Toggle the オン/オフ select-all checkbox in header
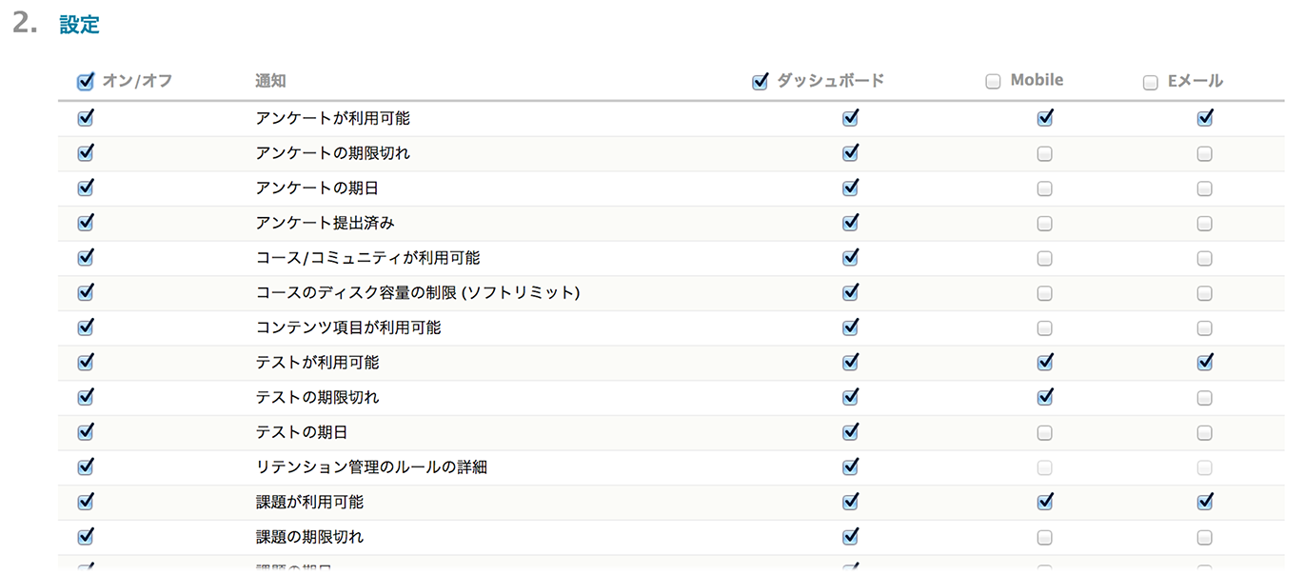This screenshot has height=575, width=1304. click(x=86, y=82)
